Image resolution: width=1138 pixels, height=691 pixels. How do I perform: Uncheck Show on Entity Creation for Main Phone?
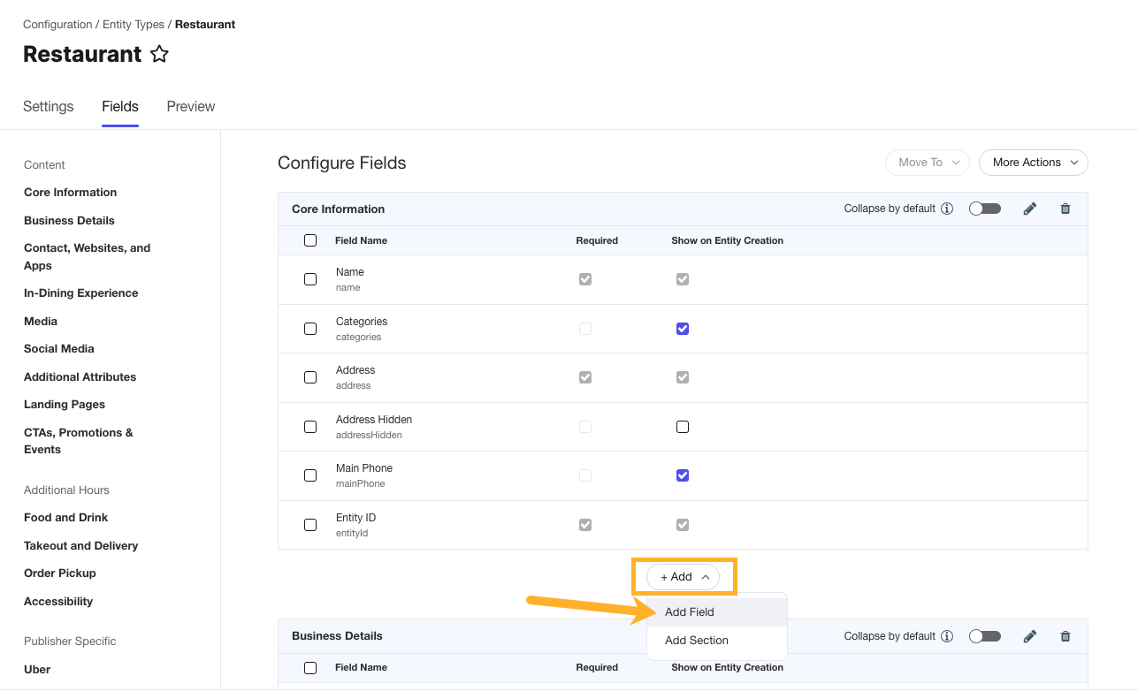click(x=682, y=475)
